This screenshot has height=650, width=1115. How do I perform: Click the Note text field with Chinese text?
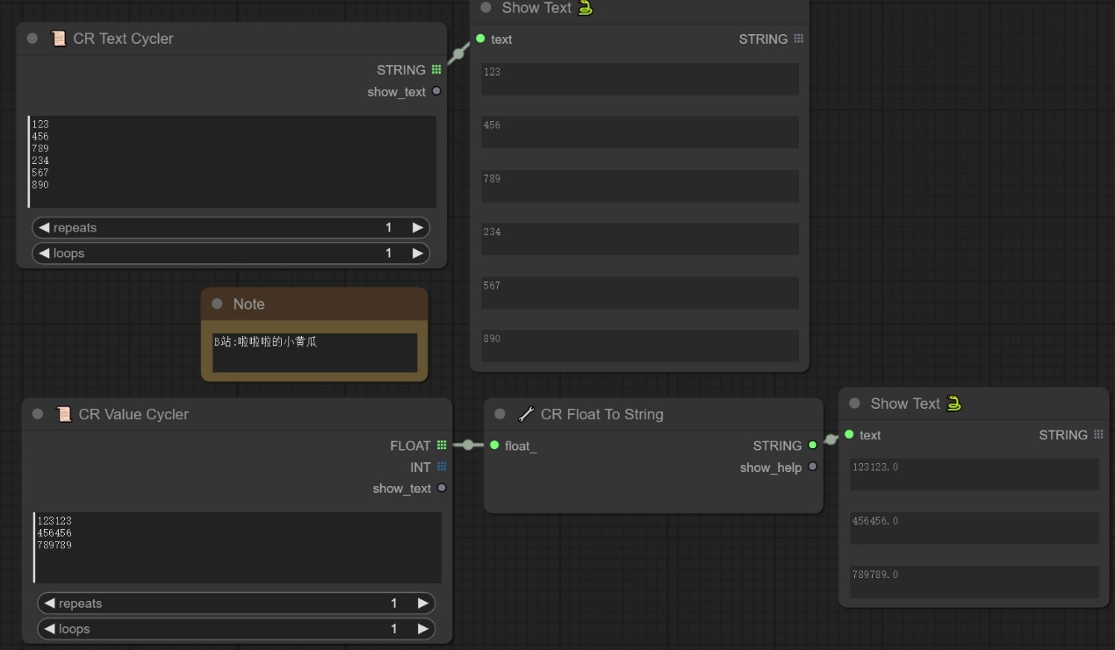point(314,352)
